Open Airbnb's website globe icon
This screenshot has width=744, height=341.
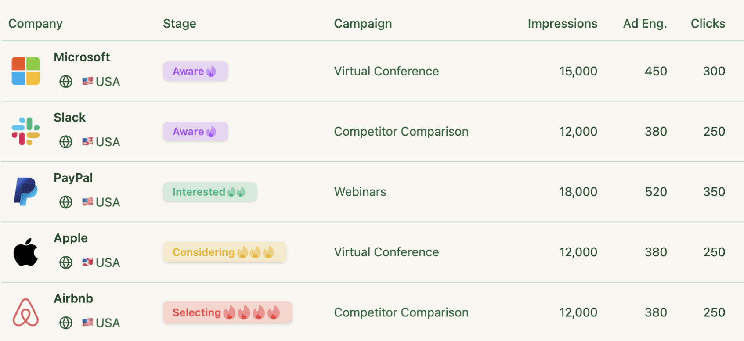[66, 323]
